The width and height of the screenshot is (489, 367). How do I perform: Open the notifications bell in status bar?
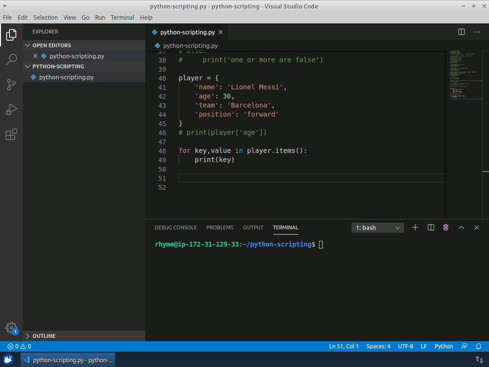point(478,346)
